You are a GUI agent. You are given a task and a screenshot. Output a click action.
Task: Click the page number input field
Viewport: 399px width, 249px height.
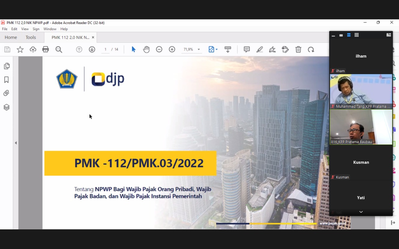pyautogui.click(x=105, y=49)
